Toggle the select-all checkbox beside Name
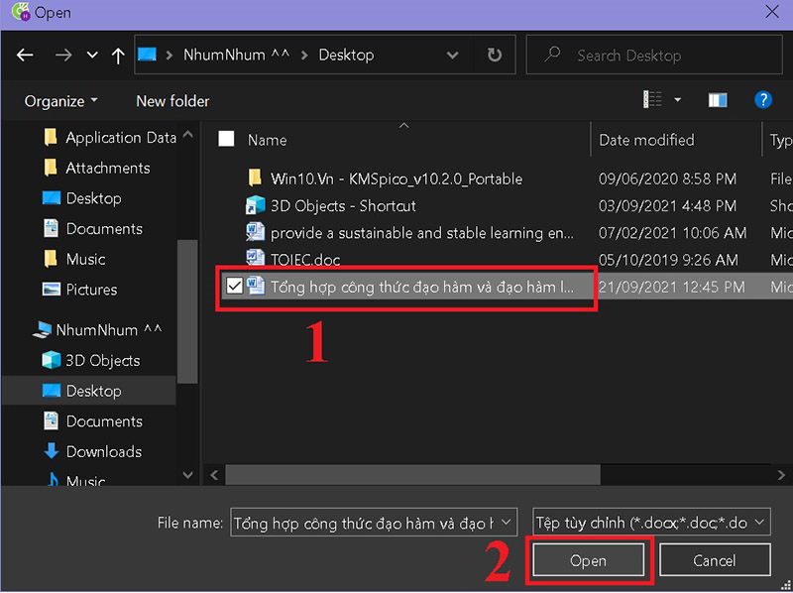 point(227,140)
